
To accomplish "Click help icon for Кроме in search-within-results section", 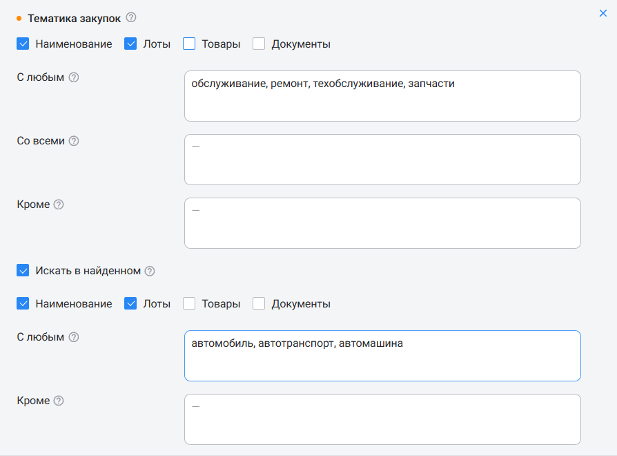I will coord(59,401).
